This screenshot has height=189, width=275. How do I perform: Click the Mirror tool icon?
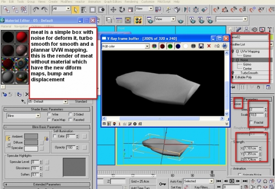187,10
